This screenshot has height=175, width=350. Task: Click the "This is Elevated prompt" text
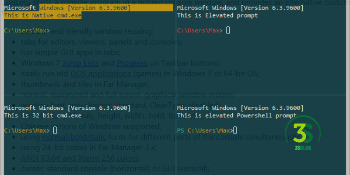217,15
